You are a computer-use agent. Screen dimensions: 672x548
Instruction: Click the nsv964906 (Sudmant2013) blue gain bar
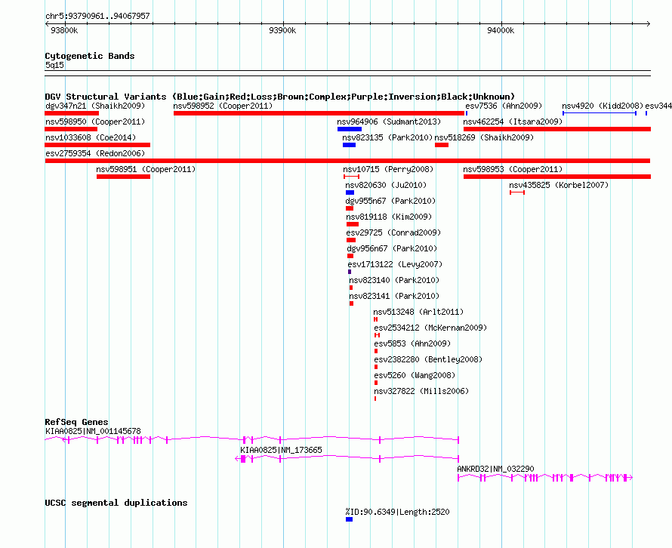350,129
